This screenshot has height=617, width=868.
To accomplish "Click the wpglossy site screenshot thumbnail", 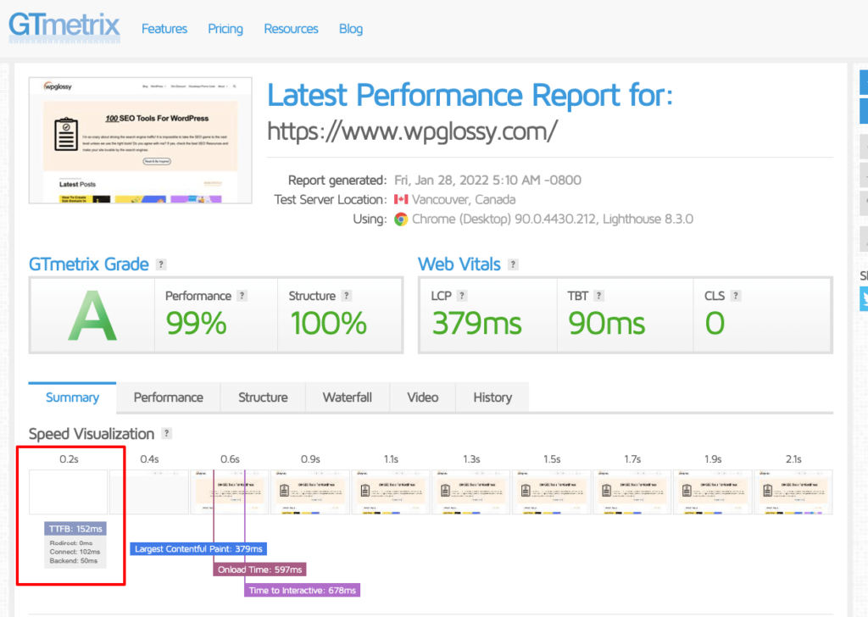I will pos(141,141).
